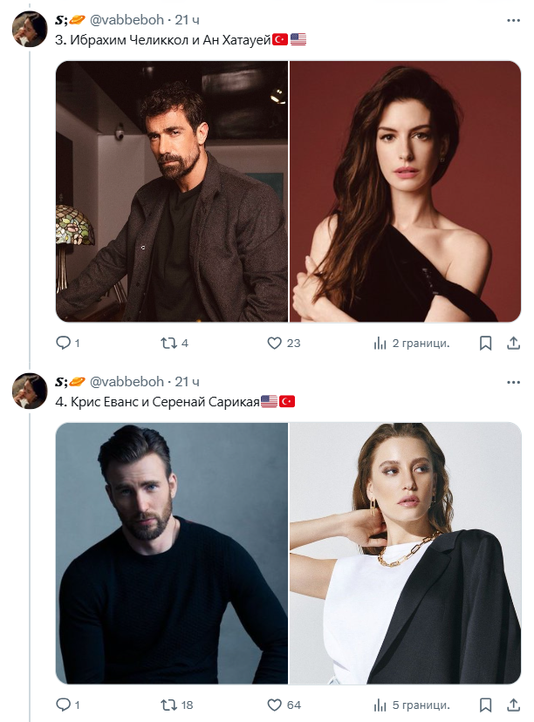This screenshot has width=534, height=722.
Task: Open profile avatar on the first tweet
Action: [x=29, y=29]
